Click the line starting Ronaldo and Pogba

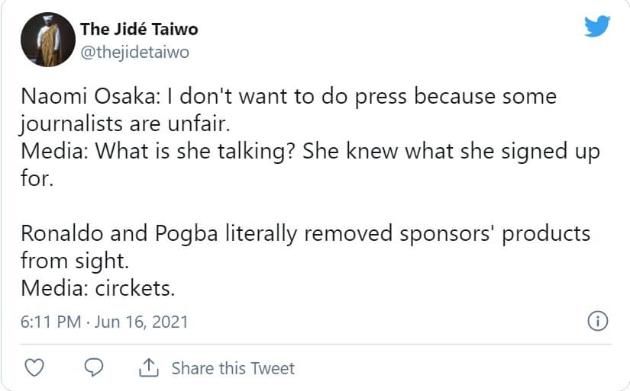[x=305, y=232]
